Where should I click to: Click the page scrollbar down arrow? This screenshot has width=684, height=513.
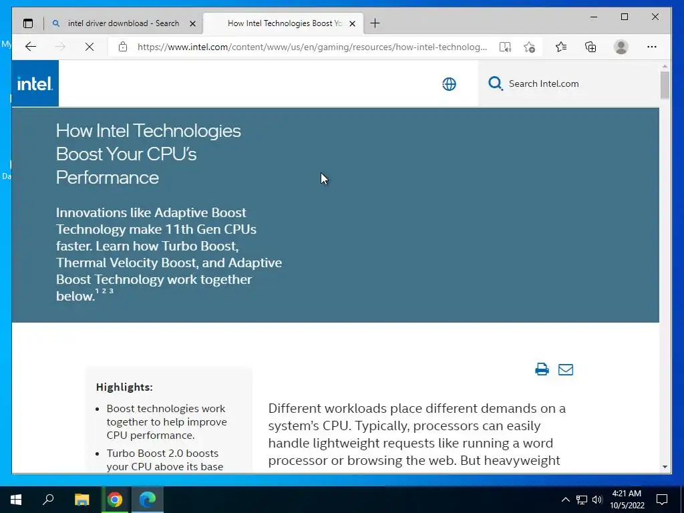coord(665,467)
